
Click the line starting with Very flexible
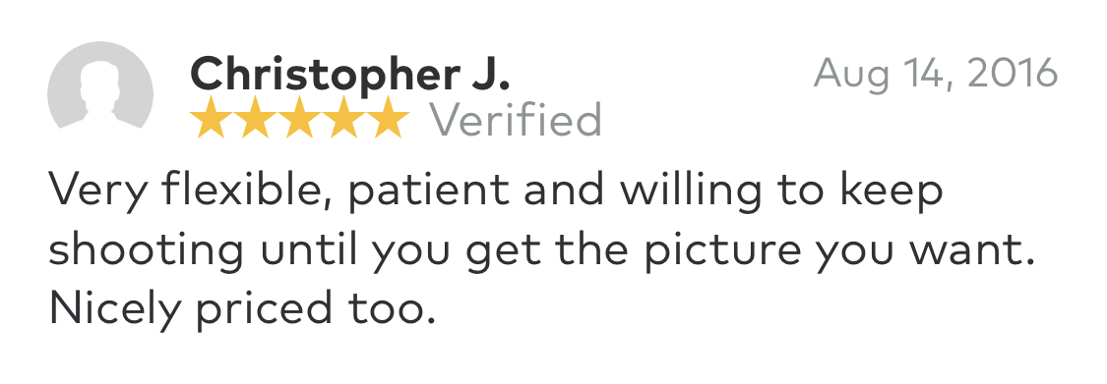[x=496, y=191]
